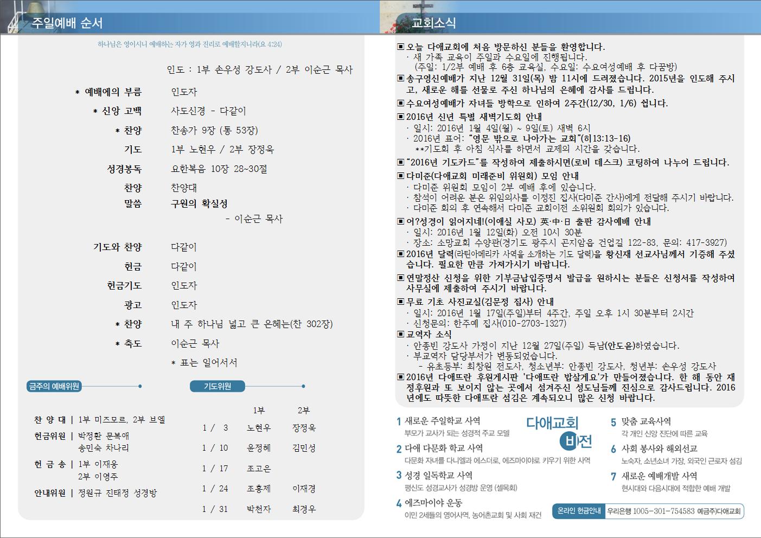Select the 기도위원 badge
This screenshot has height=538, width=761.
(x=218, y=386)
